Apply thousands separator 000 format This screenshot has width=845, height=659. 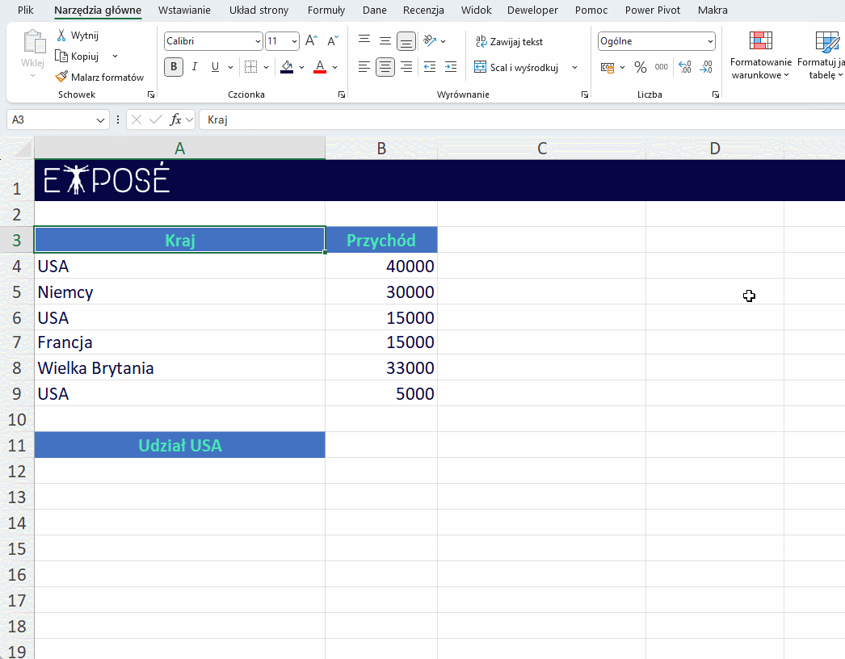point(662,67)
